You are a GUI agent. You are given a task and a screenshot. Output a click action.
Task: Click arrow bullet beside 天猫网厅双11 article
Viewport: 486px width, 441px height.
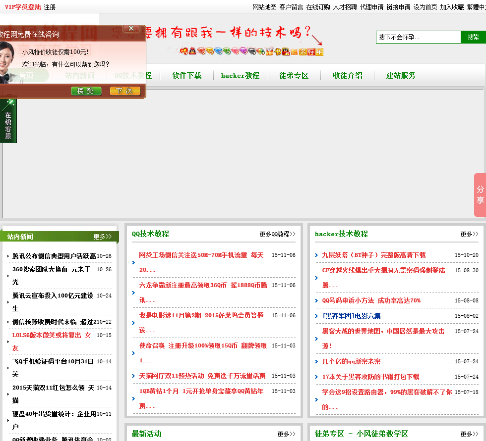coord(133,376)
